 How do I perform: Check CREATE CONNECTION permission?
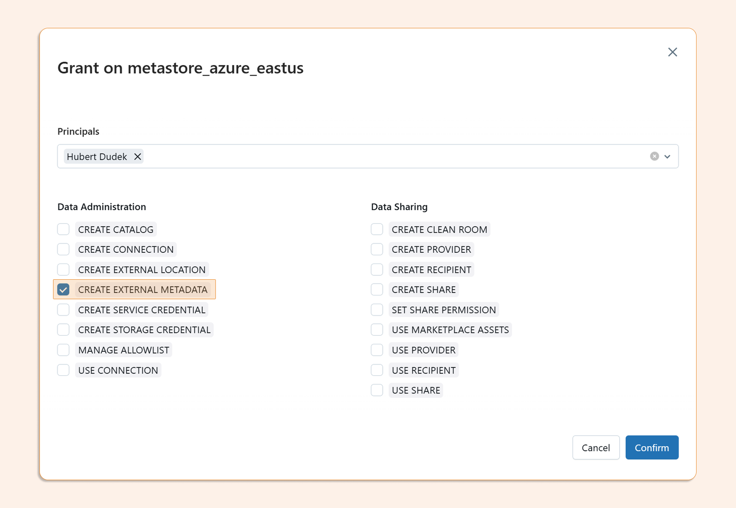point(63,249)
